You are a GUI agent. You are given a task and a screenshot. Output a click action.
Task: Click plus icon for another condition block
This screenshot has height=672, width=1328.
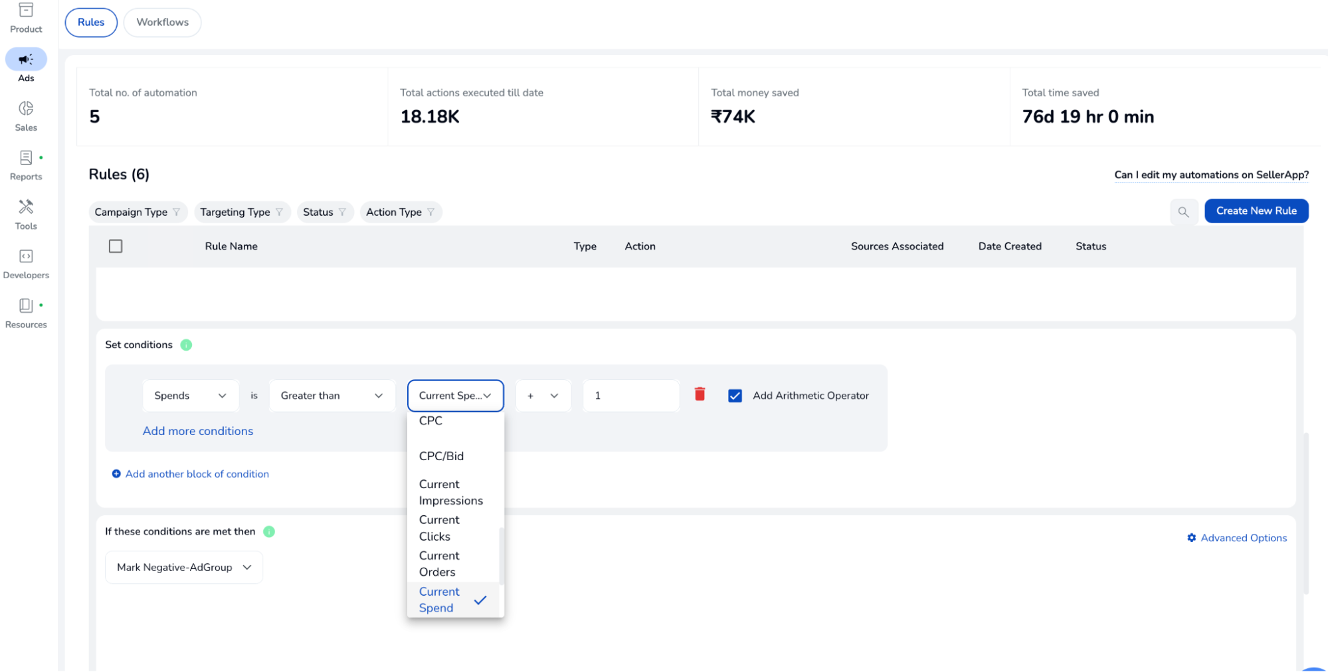pyautogui.click(x=116, y=474)
